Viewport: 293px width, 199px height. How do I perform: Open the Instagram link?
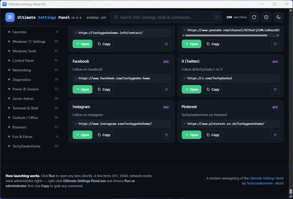click(x=82, y=135)
